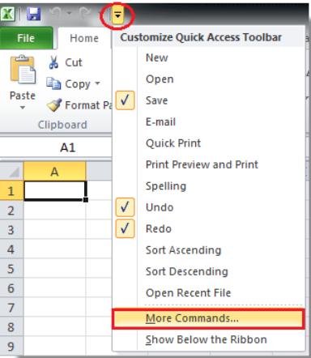
Task: Select column A header
Action: click(x=55, y=171)
